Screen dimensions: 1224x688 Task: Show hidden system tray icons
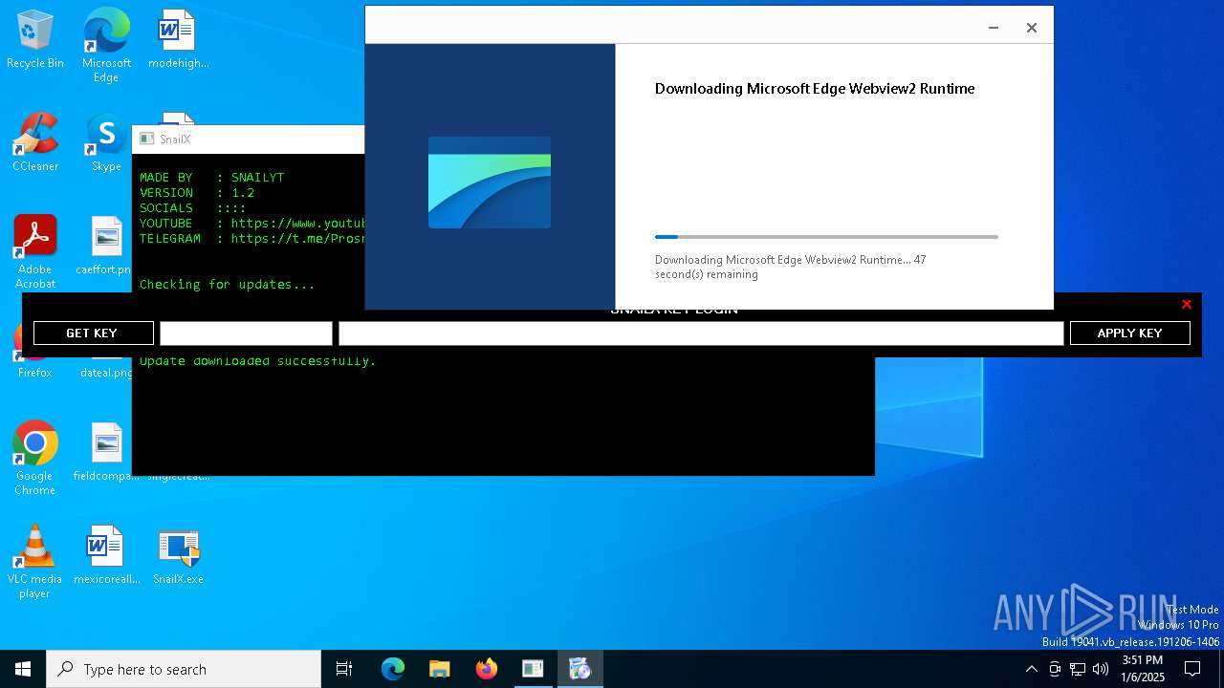1031,669
